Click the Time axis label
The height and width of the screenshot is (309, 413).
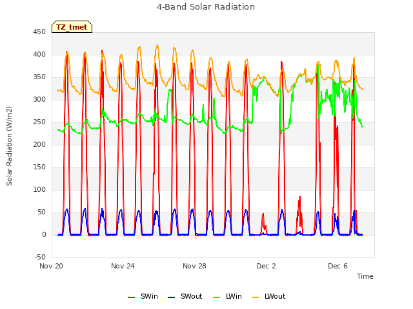365,276
